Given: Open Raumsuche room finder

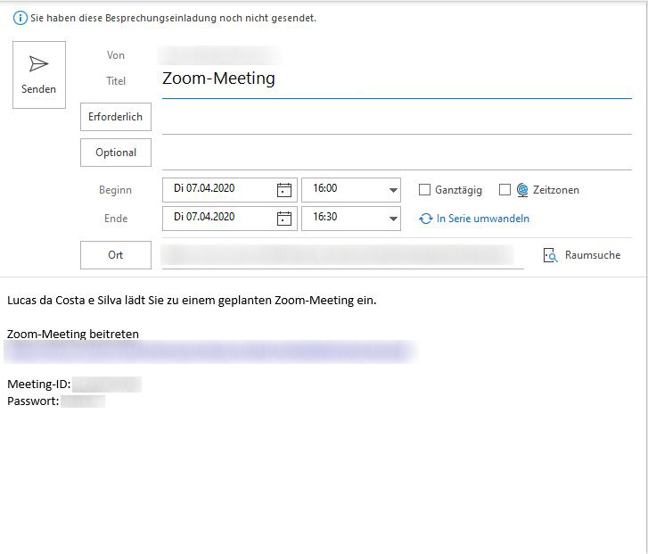Looking at the screenshot, I should coord(582,255).
